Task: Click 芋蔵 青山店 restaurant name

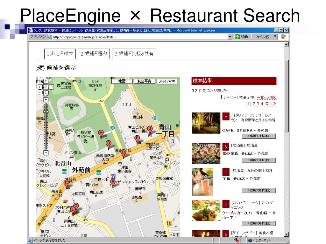Action: tap(233, 179)
